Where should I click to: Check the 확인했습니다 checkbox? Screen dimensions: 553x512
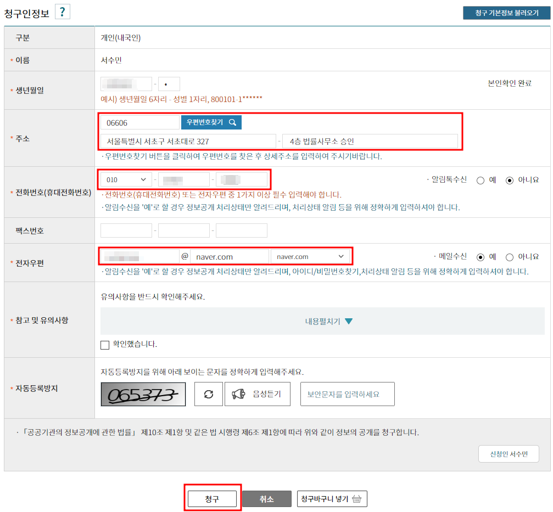[x=105, y=345]
